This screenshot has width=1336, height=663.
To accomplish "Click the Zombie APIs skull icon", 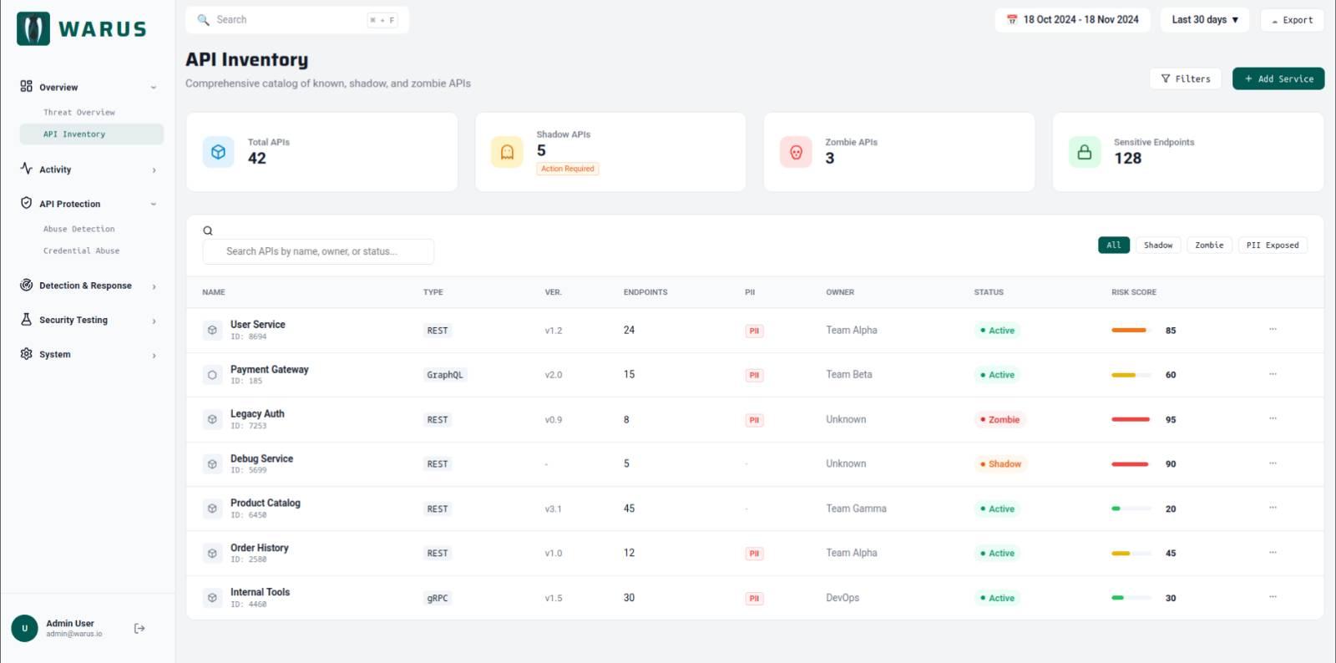I will click(x=796, y=152).
